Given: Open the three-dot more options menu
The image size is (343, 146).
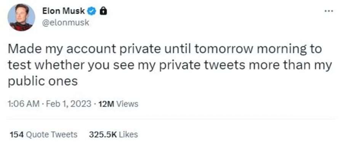Looking at the screenshot, I should (x=329, y=11).
